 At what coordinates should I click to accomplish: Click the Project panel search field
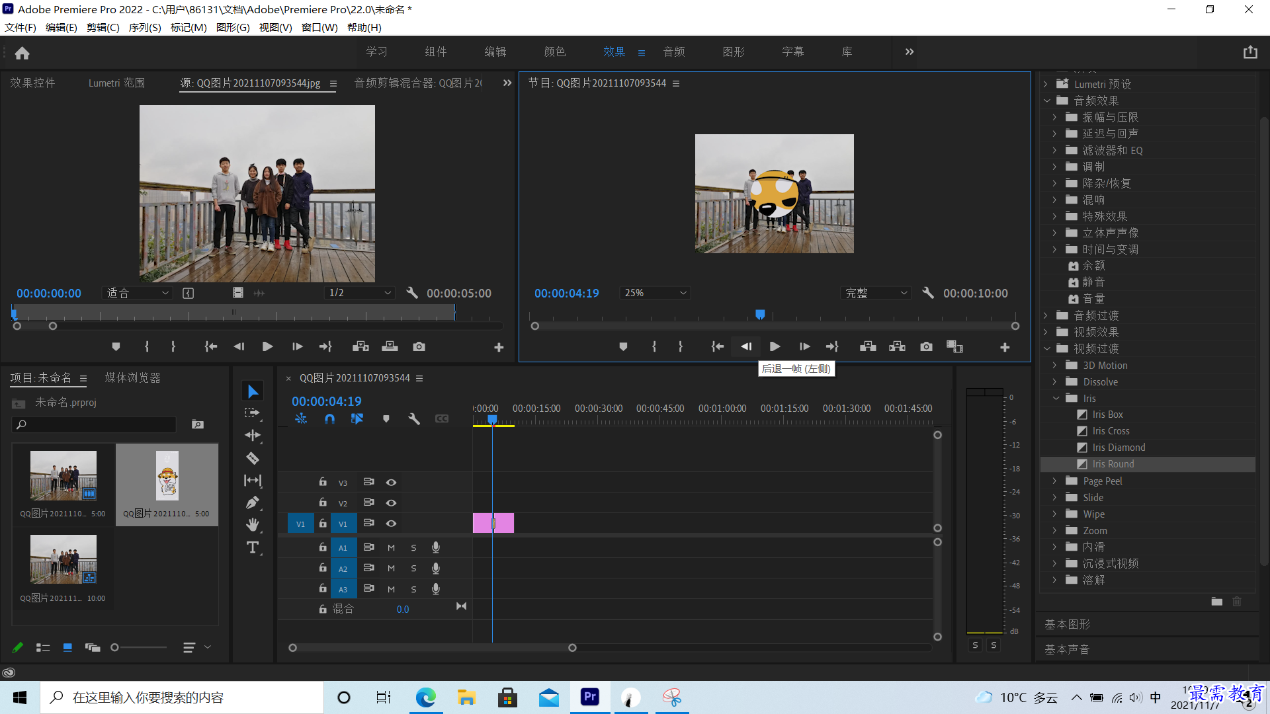[95, 424]
